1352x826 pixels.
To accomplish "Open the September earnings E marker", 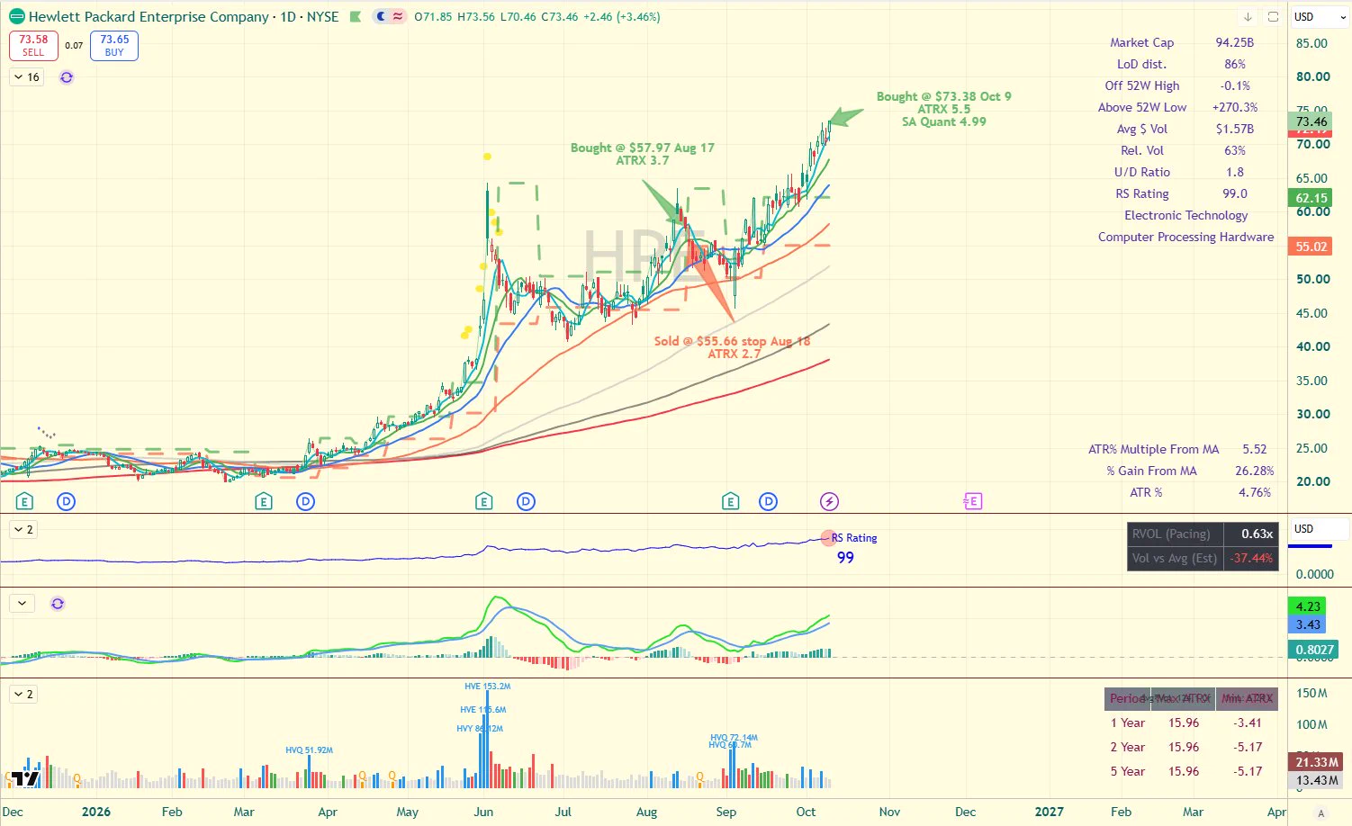I will click(x=730, y=501).
